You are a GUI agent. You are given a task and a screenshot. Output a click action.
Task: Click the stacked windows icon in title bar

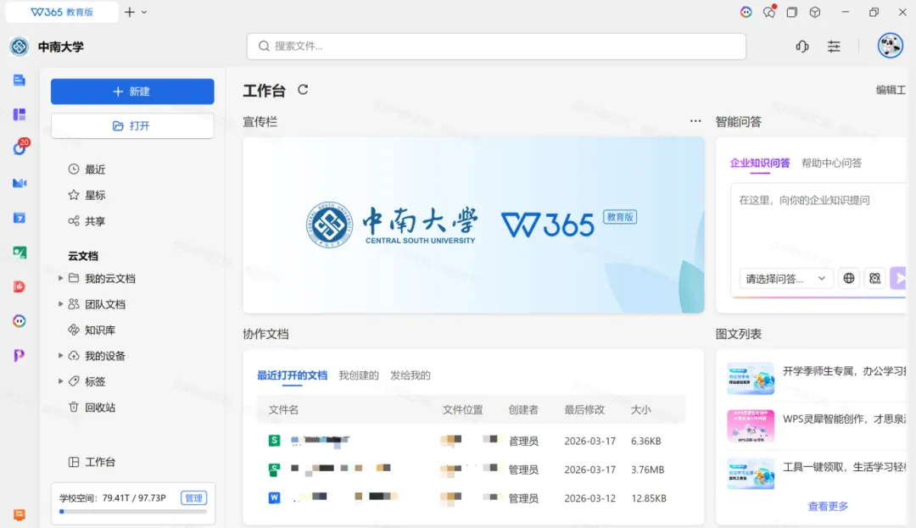coord(792,12)
